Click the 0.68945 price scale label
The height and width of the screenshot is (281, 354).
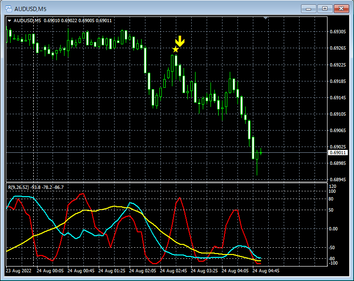pyautogui.click(x=338, y=180)
